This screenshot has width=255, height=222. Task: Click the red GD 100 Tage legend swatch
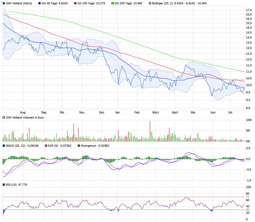point(75,4)
